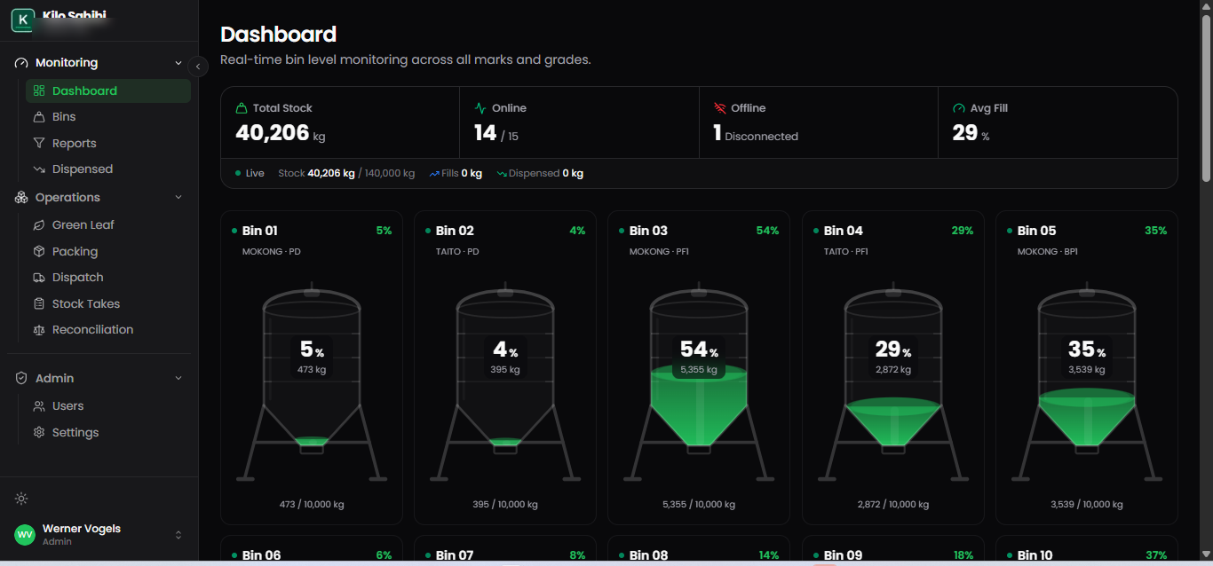The width and height of the screenshot is (1213, 566).
Task: Click the '1 Disconnected' offline value
Action: 756,134
